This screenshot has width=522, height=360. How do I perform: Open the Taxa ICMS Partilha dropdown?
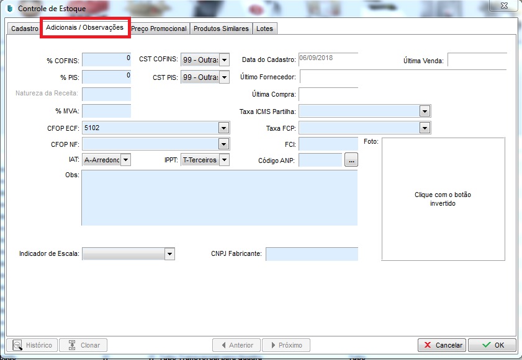[x=425, y=112]
